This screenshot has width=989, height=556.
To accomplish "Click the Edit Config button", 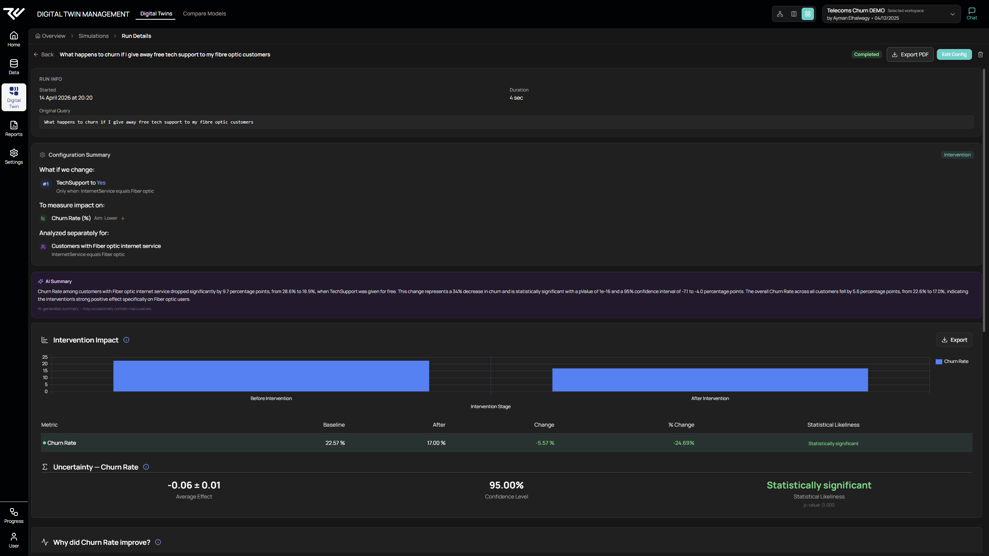I will tap(954, 54).
